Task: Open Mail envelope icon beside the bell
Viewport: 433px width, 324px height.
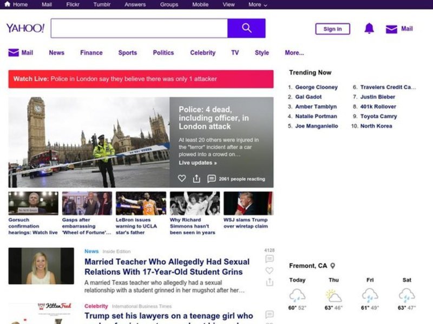Action: [x=391, y=29]
